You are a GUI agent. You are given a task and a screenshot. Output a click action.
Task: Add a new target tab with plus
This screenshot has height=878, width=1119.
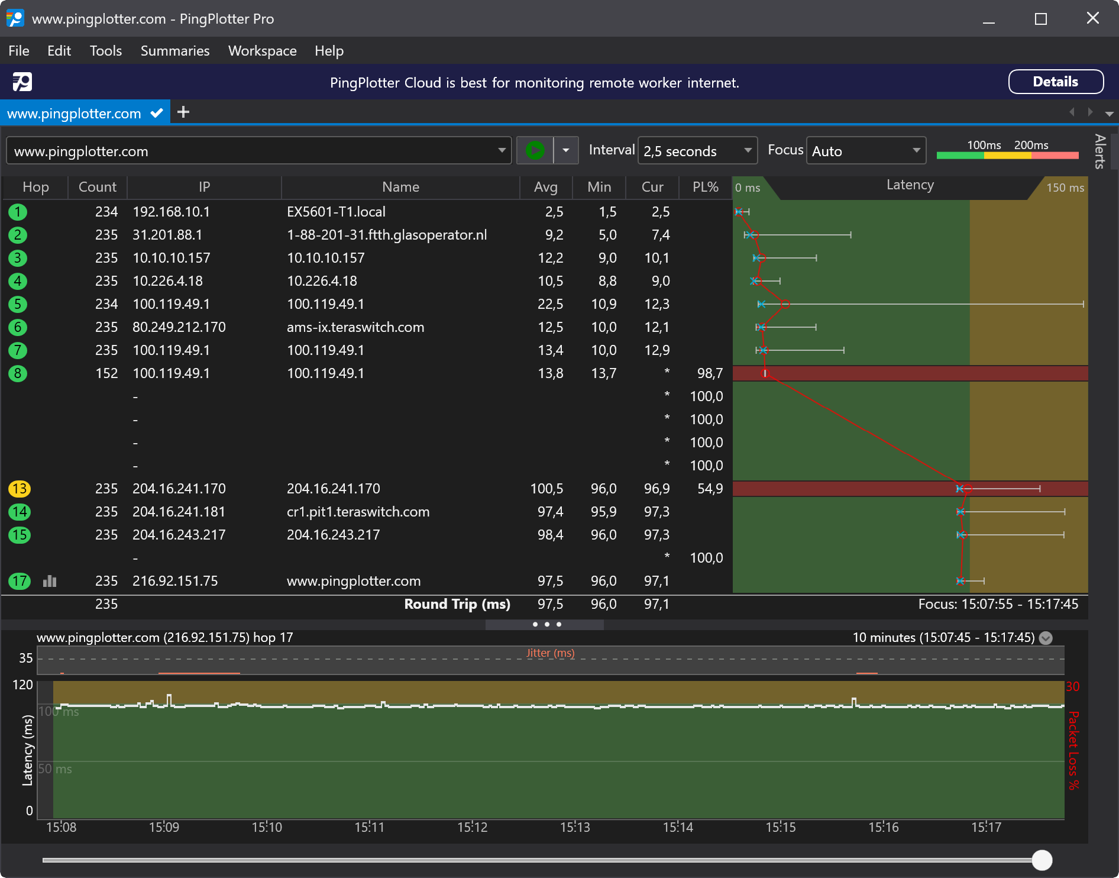183,112
